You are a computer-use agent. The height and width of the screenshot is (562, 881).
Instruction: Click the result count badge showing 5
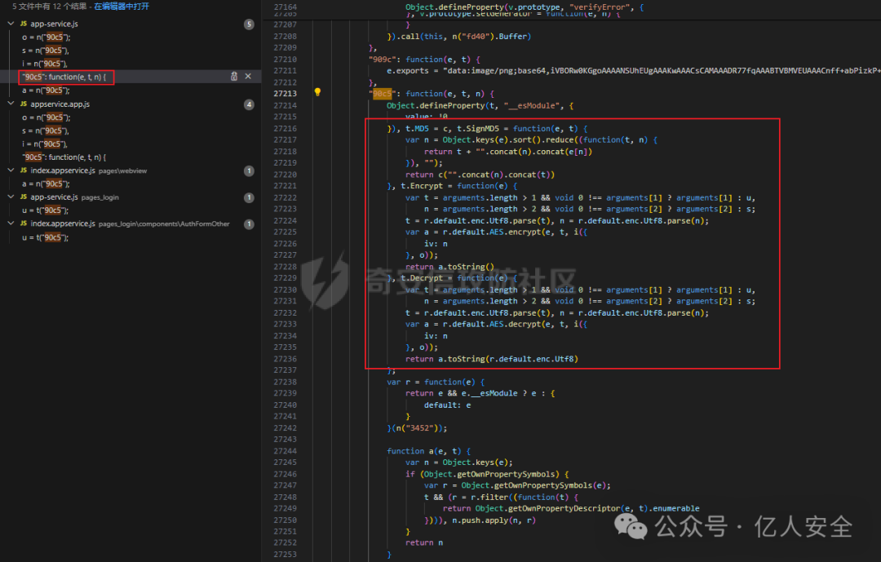point(249,24)
